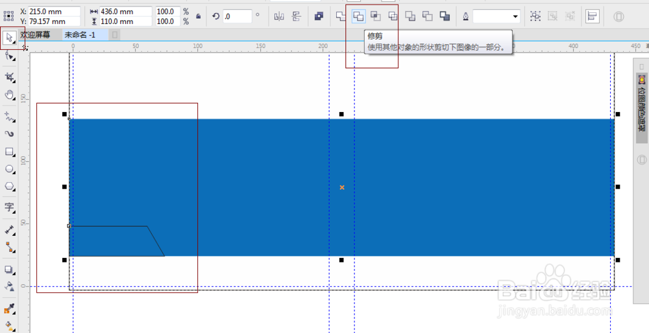Open the docker tab on right edge
Viewport: 649px width, 333px height.
coord(642,109)
